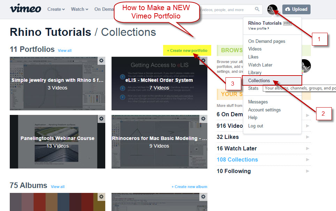336x211 pixels.
Task: Click 10 Following in the sidebar
Action: coord(234,171)
